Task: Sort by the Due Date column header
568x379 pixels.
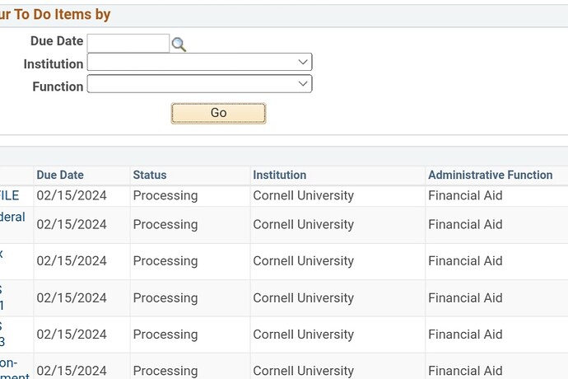Action: tap(60, 175)
